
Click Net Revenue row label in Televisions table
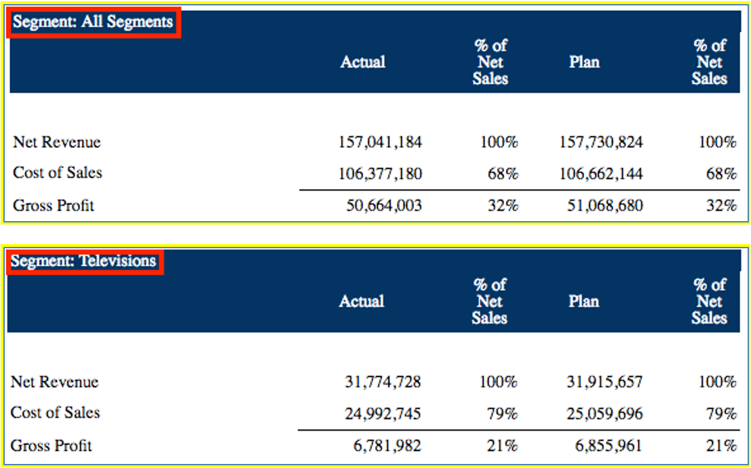tap(55, 382)
